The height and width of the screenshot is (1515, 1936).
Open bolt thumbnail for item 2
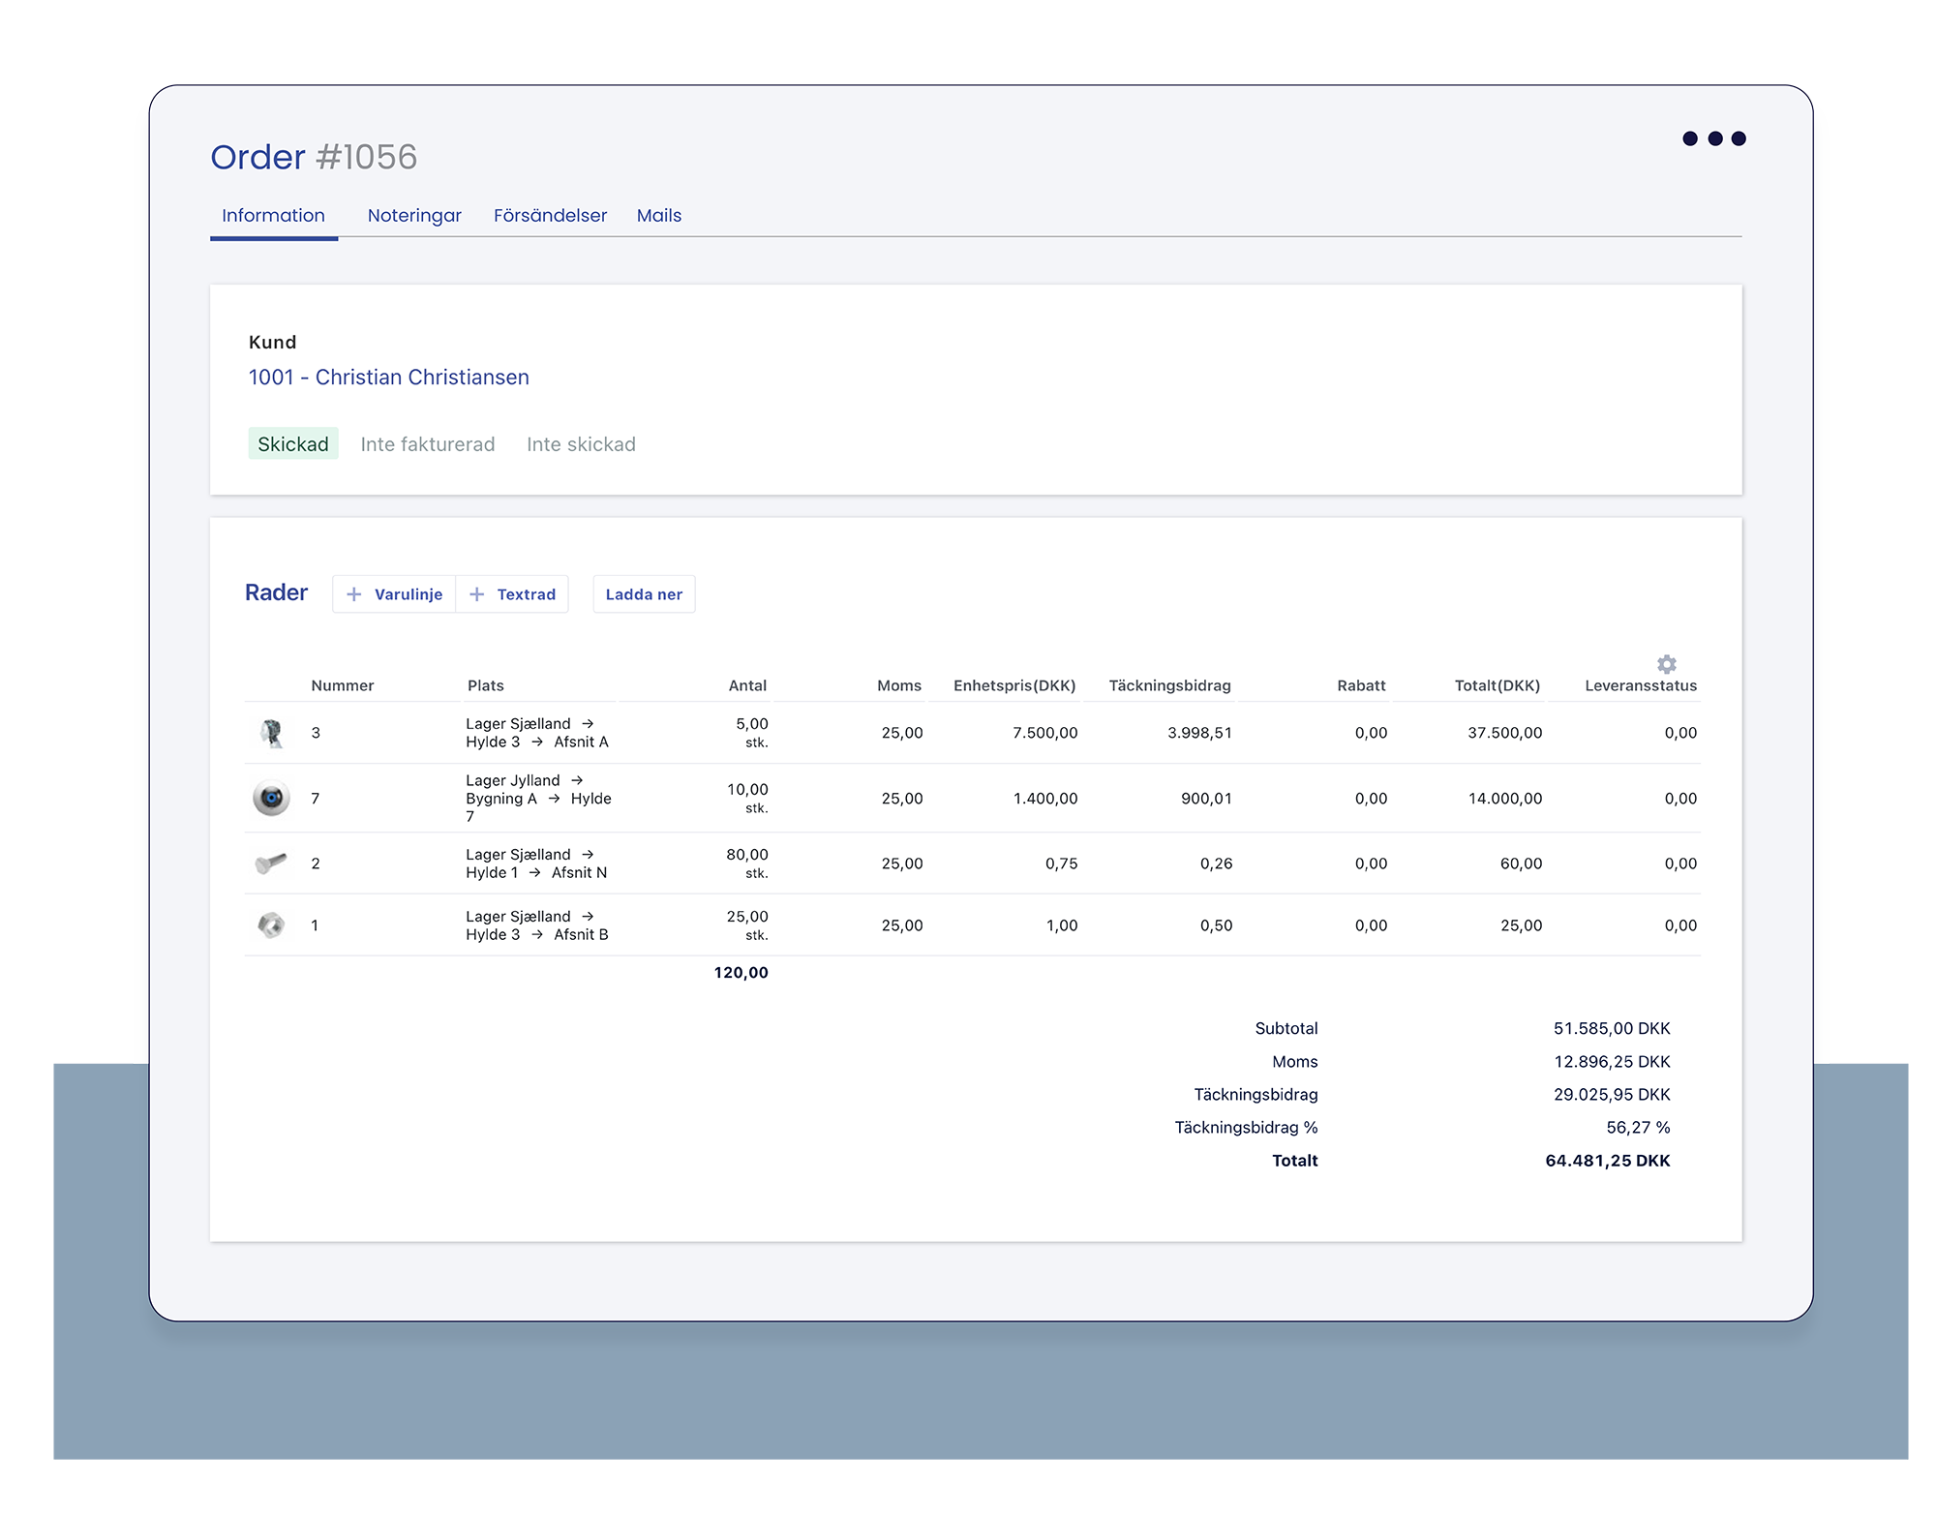click(x=271, y=863)
